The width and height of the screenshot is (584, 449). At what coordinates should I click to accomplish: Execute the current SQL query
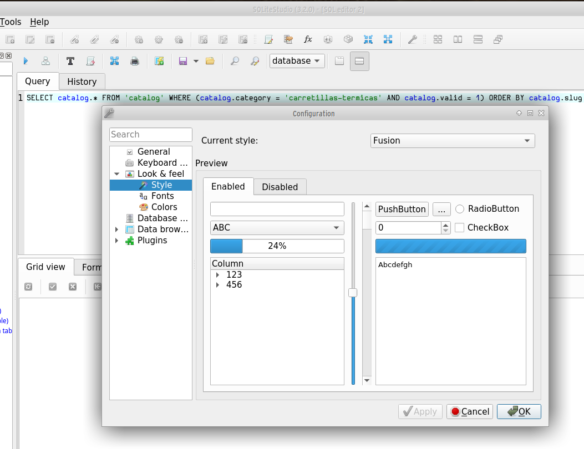(x=26, y=61)
